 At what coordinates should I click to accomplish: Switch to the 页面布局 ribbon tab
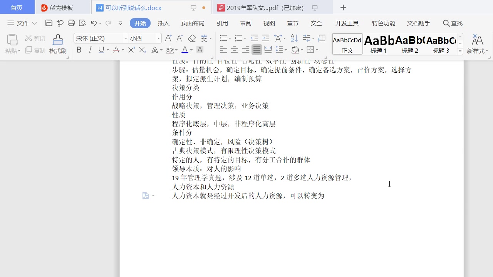193,23
